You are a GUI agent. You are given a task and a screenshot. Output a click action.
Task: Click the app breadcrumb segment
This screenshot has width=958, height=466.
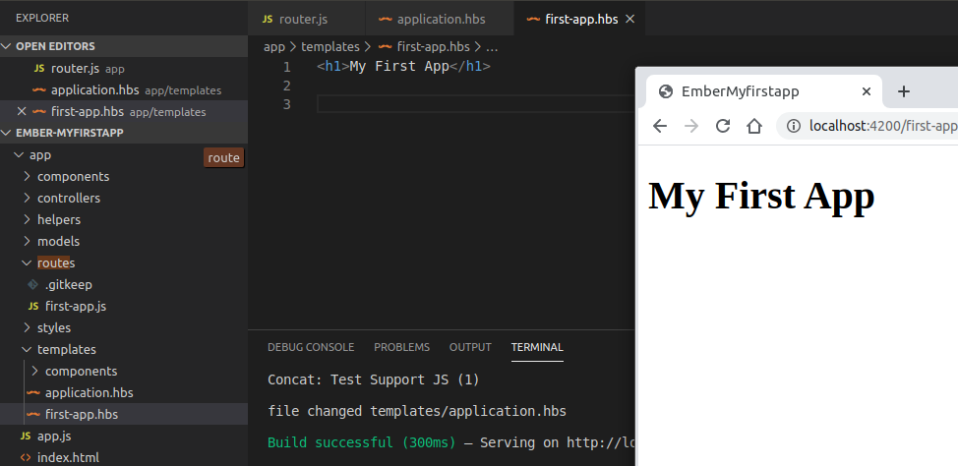[x=274, y=46]
